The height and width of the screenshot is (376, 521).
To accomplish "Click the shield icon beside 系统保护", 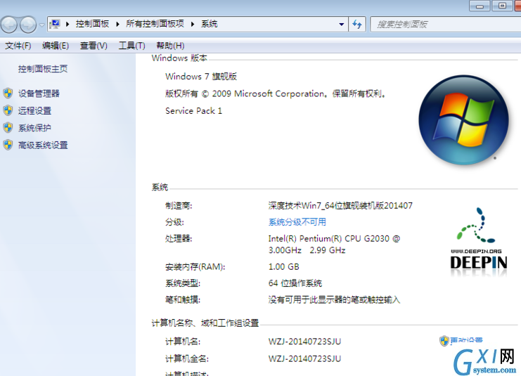I will pyautogui.click(x=8, y=127).
